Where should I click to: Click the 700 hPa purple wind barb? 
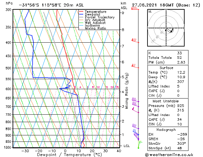click(x=136, y=104)
